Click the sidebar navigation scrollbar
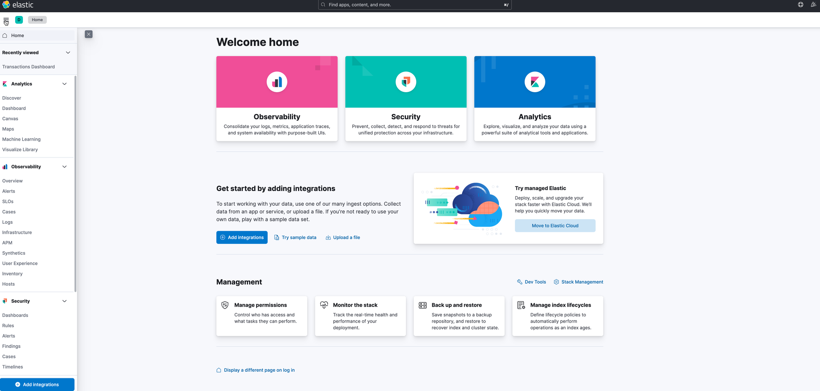The height and width of the screenshot is (391, 820). pyautogui.click(x=75, y=184)
